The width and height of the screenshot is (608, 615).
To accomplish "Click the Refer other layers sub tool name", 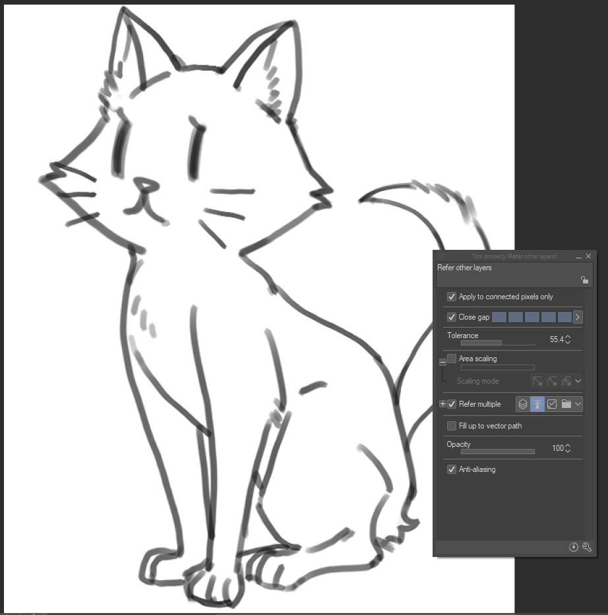I will (x=464, y=268).
